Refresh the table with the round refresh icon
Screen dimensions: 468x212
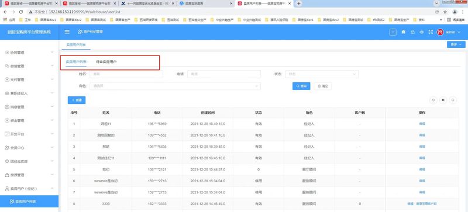pos(433,100)
